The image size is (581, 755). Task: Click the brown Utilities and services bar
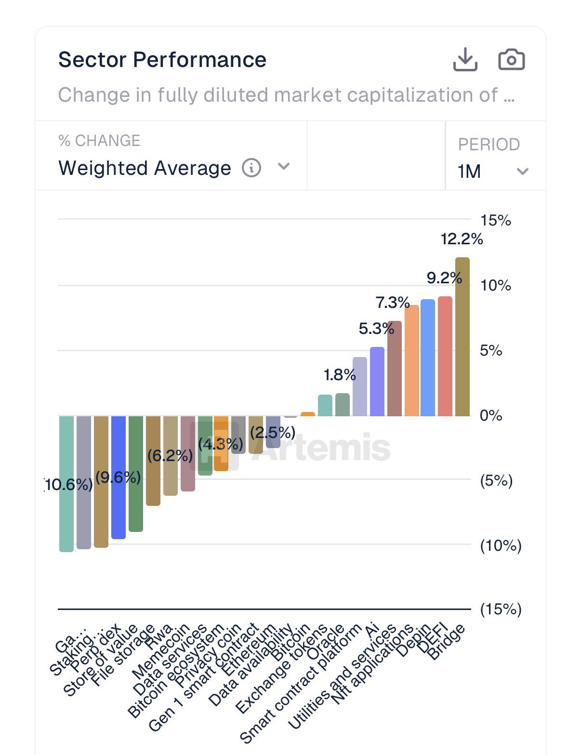[395, 369]
